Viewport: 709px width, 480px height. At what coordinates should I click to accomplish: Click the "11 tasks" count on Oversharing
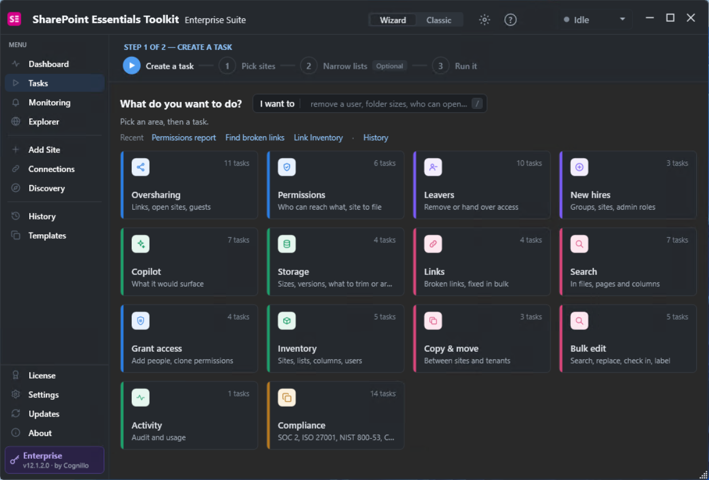(237, 163)
